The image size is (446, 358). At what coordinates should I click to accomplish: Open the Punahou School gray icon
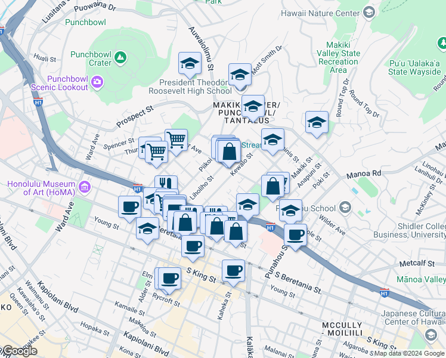(345, 208)
